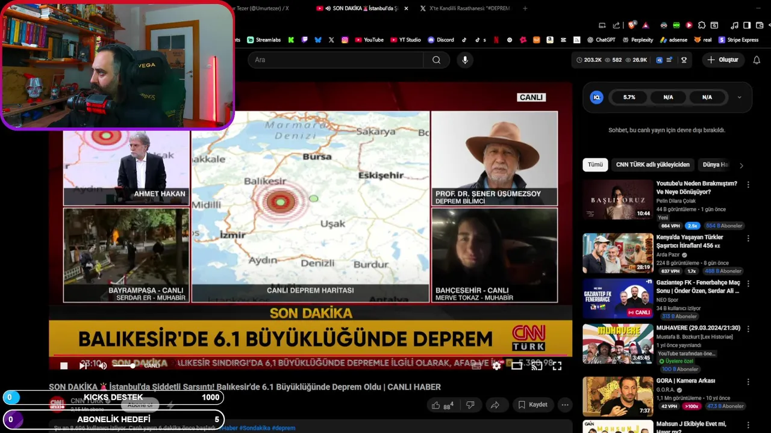Screen dimensions: 771x433
Task: Skip to next video in player
Action: [83, 366]
